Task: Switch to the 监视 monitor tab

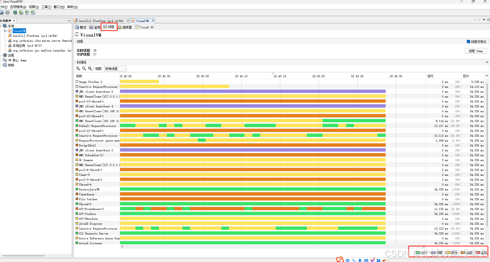Action: coord(95,27)
